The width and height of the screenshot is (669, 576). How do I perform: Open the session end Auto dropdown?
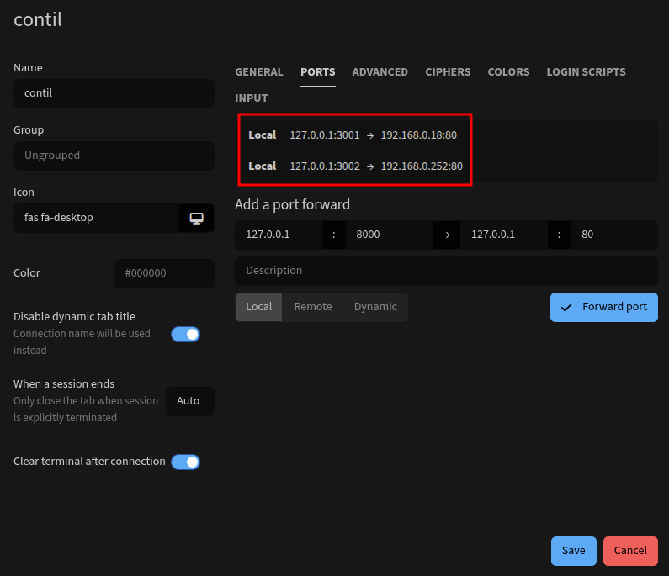[188, 401]
